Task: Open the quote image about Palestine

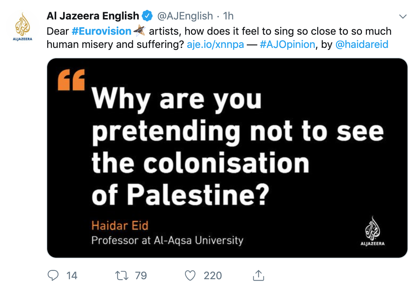Action: point(227,158)
